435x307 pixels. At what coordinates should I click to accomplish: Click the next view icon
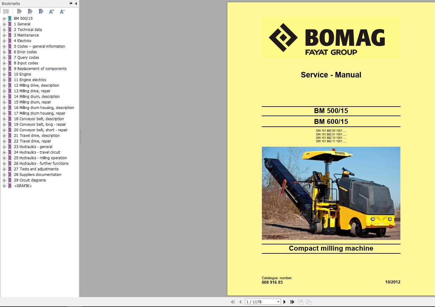tap(309, 302)
